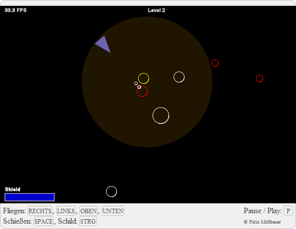Click the P pause/play key label
The height and width of the screenshot is (229, 296).
click(x=288, y=211)
